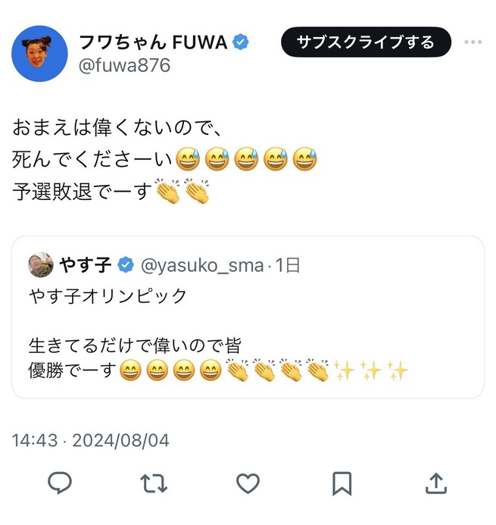This screenshot has width=496, height=525.
Task: Reply to the フワちゃん tweet
Action: pyautogui.click(x=60, y=483)
